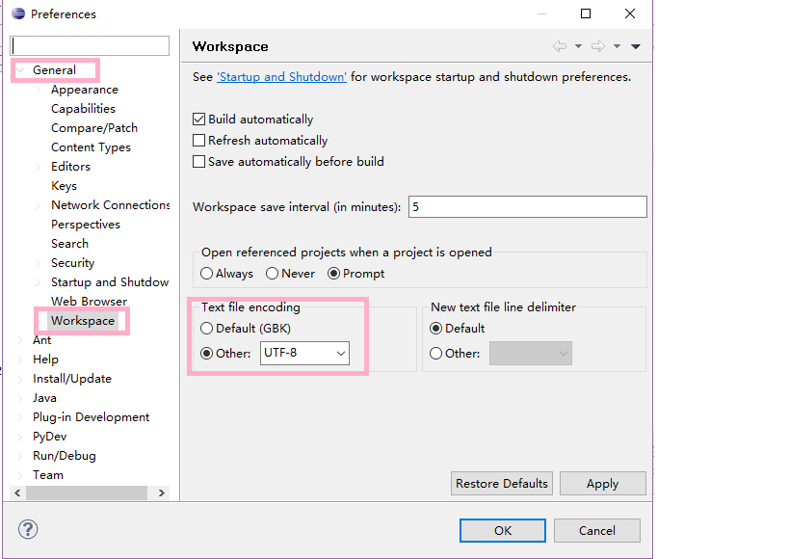
Task: Click the Workspace save interval field
Action: pos(527,207)
